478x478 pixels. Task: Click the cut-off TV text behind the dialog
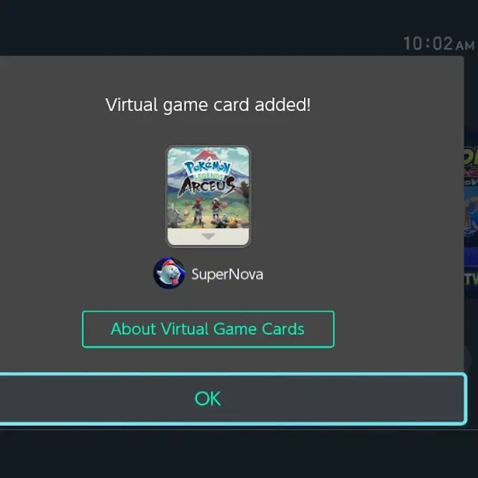pos(471,279)
